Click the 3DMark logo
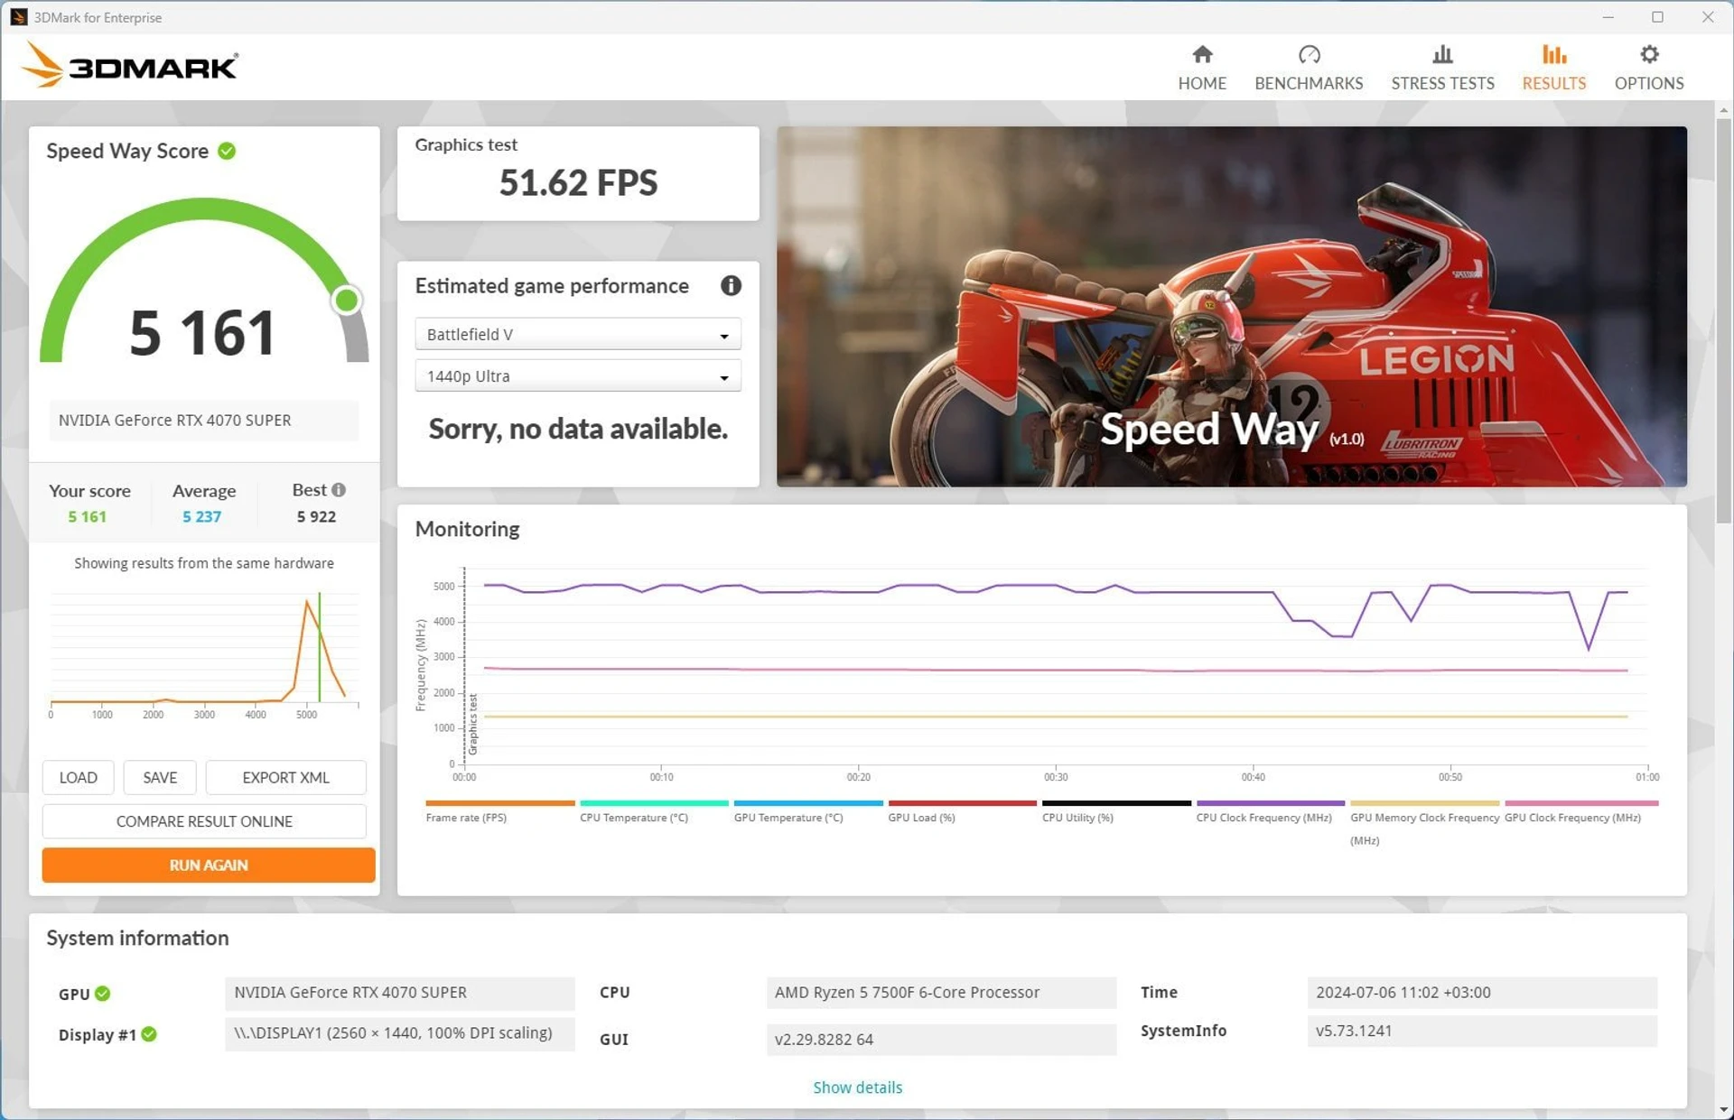Viewport: 1734px width, 1120px height. click(130, 66)
